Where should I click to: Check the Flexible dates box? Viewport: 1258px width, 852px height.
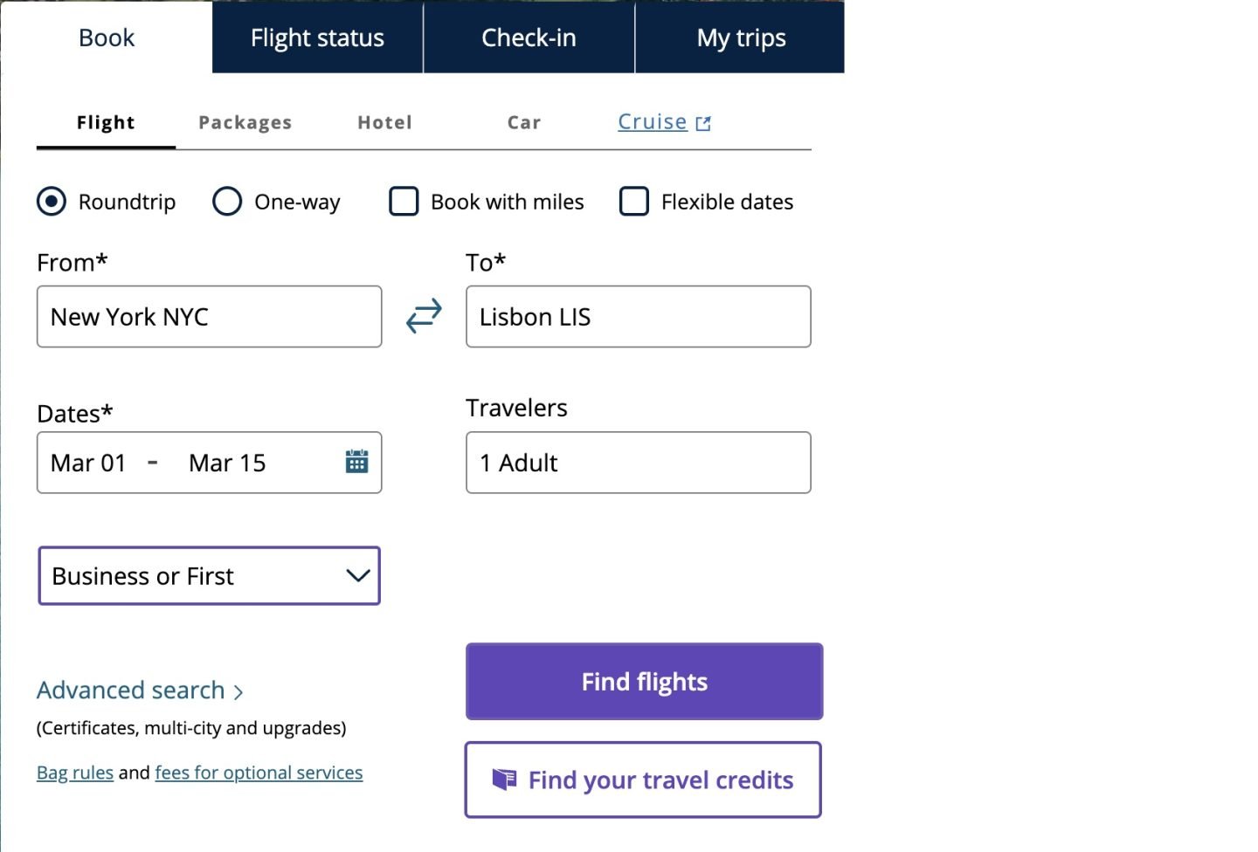(634, 202)
